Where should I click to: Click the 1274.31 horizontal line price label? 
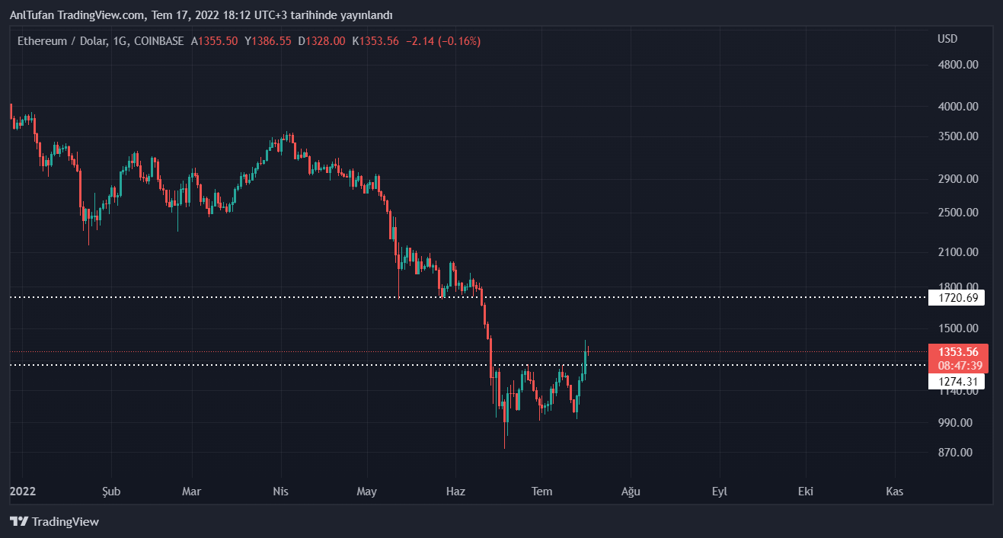[957, 381]
